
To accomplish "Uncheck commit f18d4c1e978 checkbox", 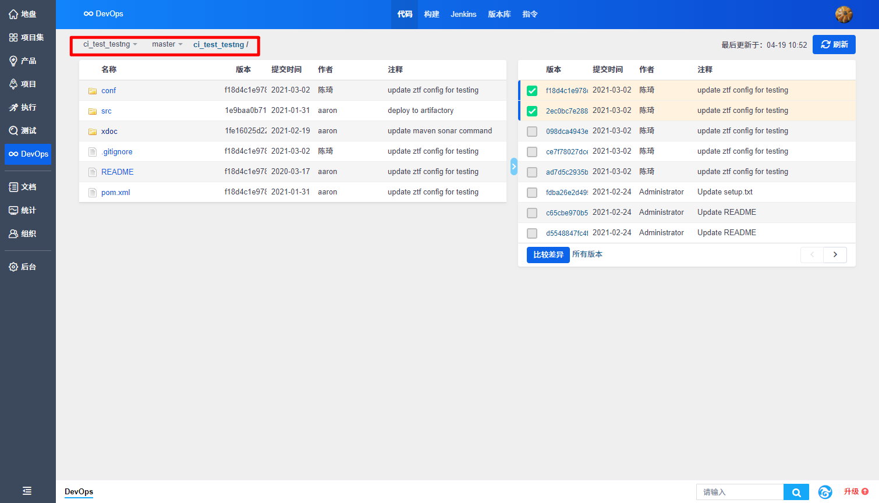I will pyautogui.click(x=532, y=91).
